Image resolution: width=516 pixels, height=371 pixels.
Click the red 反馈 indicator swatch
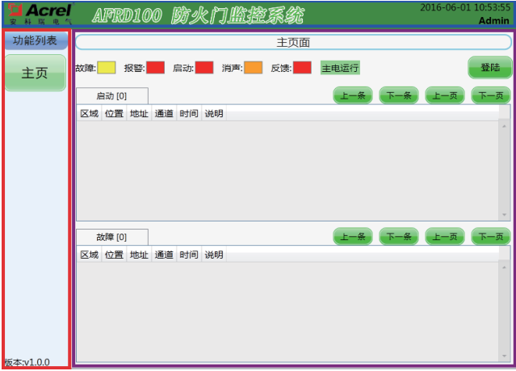302,68
